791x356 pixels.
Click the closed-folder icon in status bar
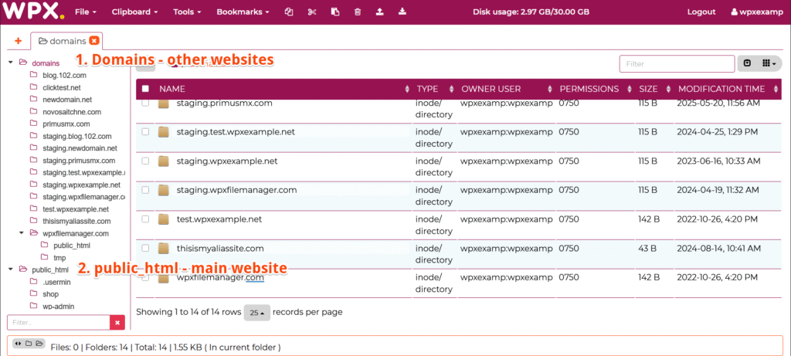[29, 344]
